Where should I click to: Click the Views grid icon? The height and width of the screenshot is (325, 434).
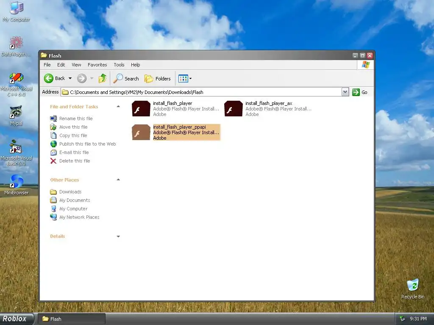click(183, 78)
